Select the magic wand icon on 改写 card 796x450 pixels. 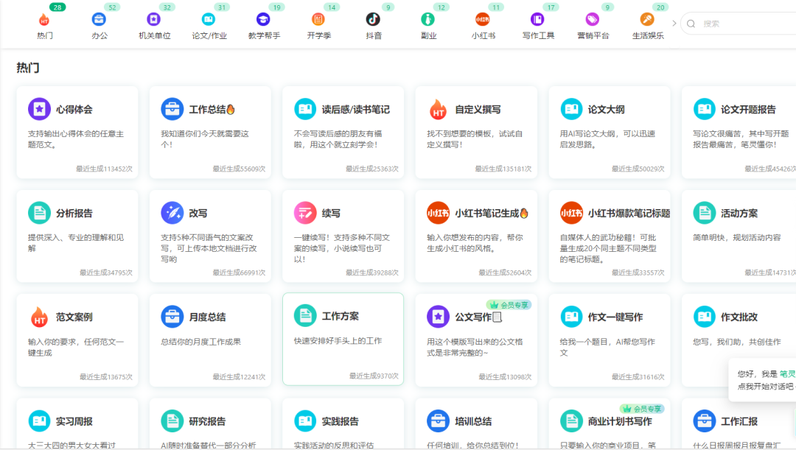(172, 213)
